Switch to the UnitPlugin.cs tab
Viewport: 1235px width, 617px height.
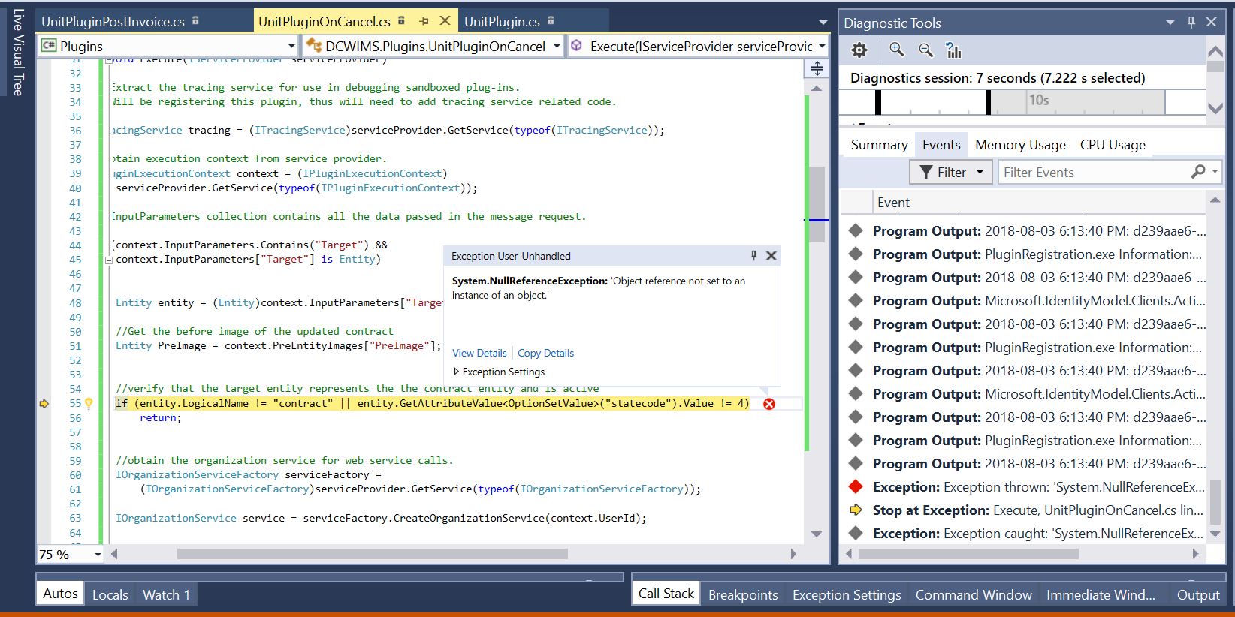pyautogui.click(x=502, y=22)
